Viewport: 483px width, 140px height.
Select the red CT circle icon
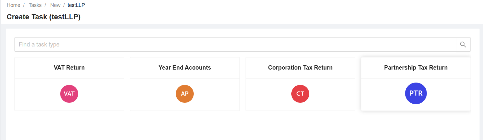click(300, 94)
